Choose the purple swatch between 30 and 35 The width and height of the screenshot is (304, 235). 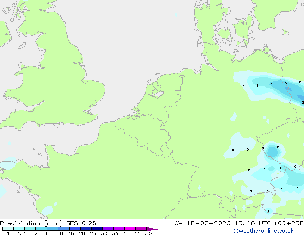click(x=107, y=229)
